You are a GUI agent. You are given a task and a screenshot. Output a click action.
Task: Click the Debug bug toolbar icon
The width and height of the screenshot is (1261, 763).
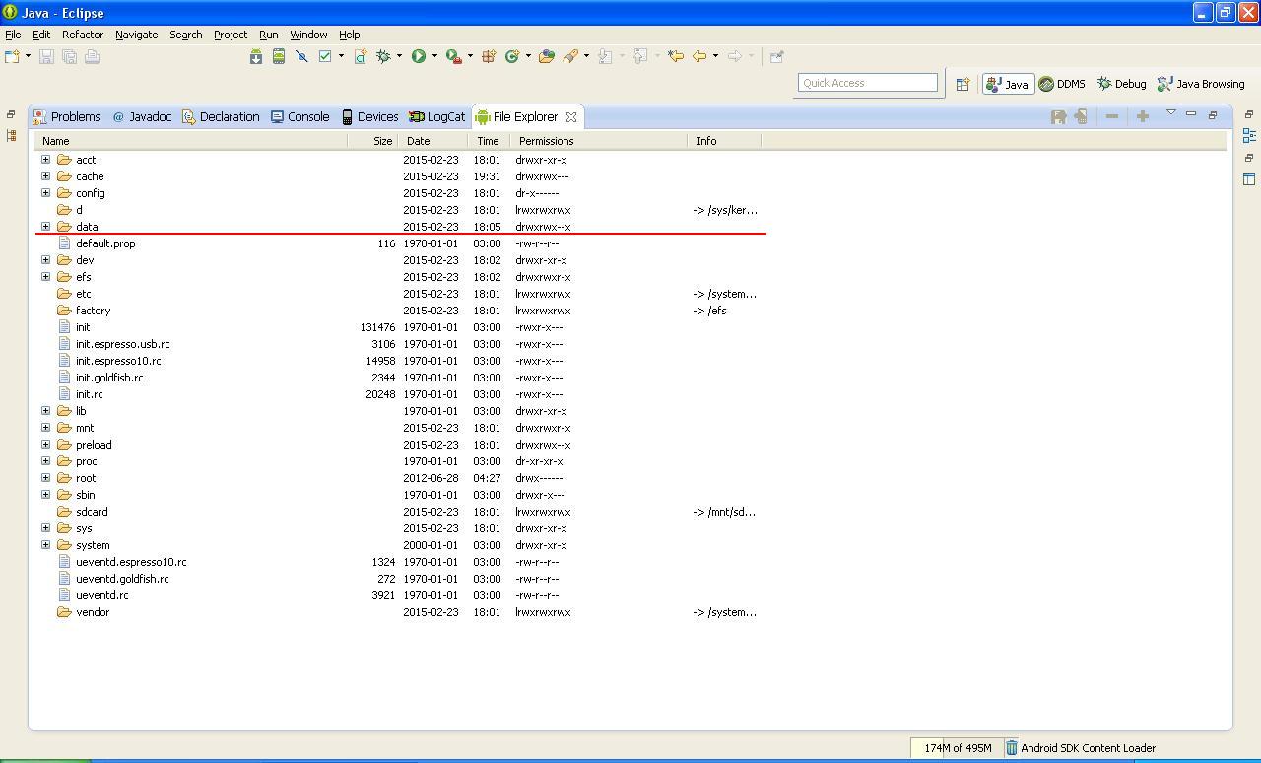click(x=383, y=57)
